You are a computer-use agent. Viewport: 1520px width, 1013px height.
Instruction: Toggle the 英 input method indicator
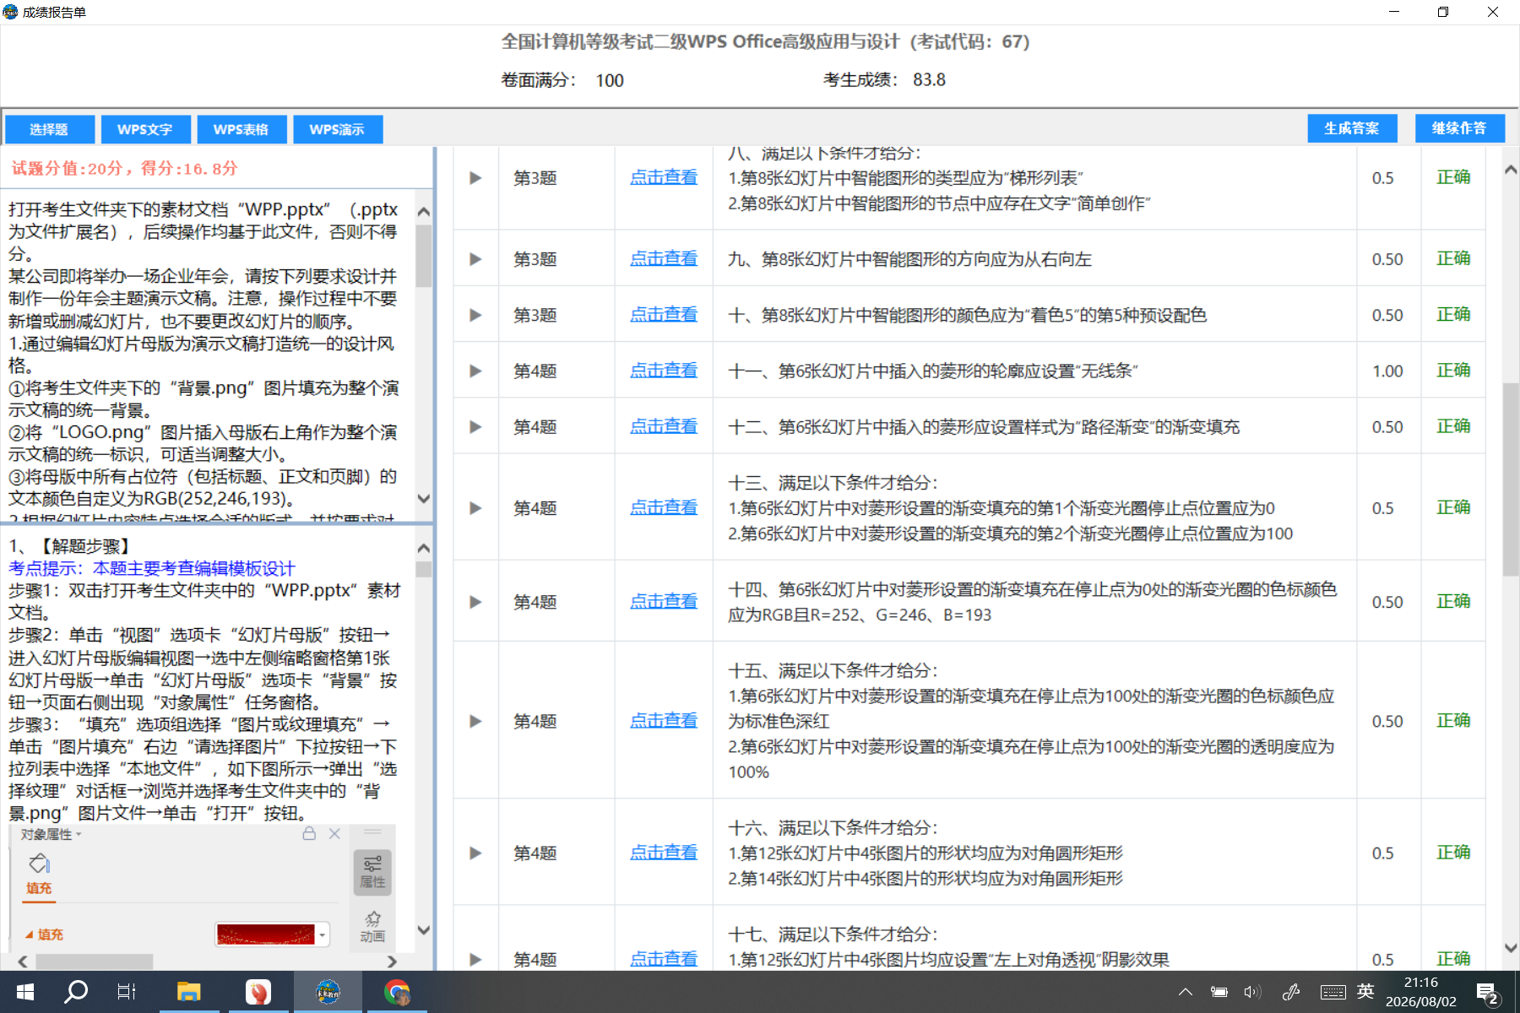(1365, 992)
